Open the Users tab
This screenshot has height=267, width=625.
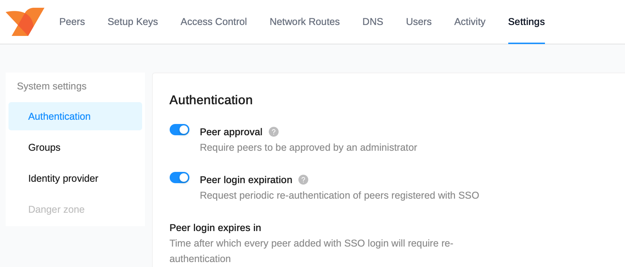418,22
